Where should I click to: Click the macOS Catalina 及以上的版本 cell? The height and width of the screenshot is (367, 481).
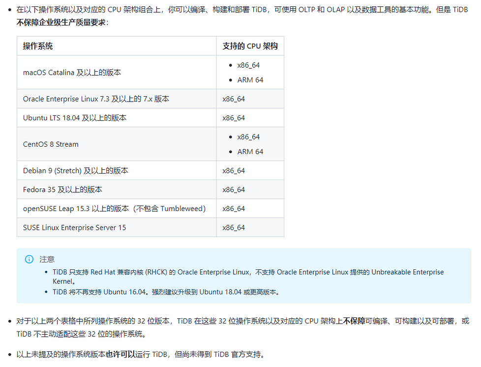(x=117, y=72)
